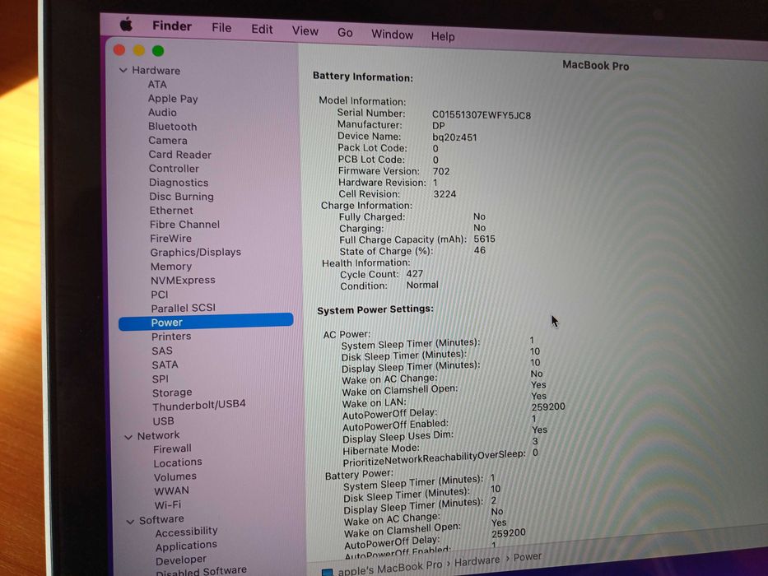Click the System Power Settings heading

coord(375,309)
